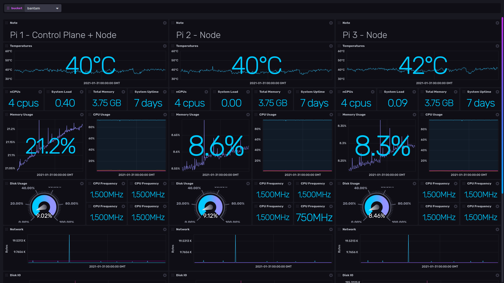
Task: Click the bucket variable hamburger icon
Action: [x=8, y=8]
